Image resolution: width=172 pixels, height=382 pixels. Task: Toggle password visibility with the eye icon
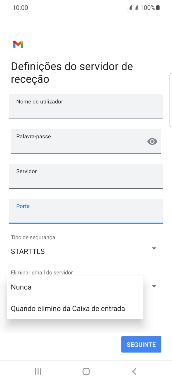[152, 141]
